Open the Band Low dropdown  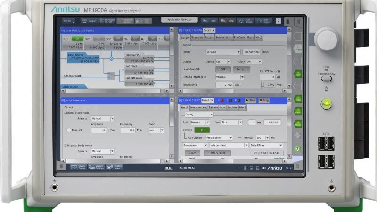(156, 130)
